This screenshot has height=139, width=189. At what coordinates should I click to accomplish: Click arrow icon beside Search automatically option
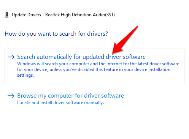[x=11, y=57]
